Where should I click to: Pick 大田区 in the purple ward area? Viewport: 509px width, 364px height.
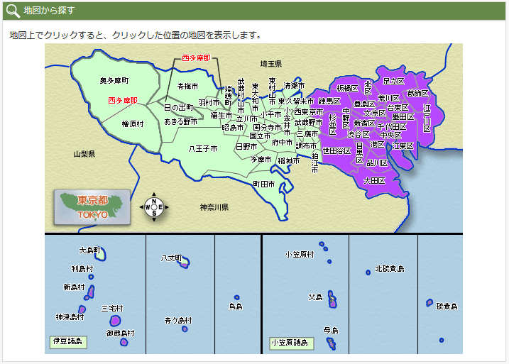click(x=373, y=181)
